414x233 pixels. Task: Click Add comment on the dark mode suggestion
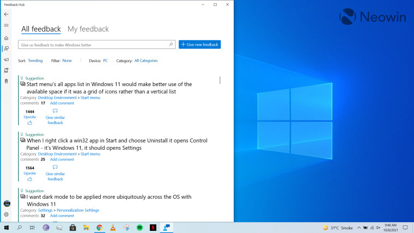(x=62, y=216)
